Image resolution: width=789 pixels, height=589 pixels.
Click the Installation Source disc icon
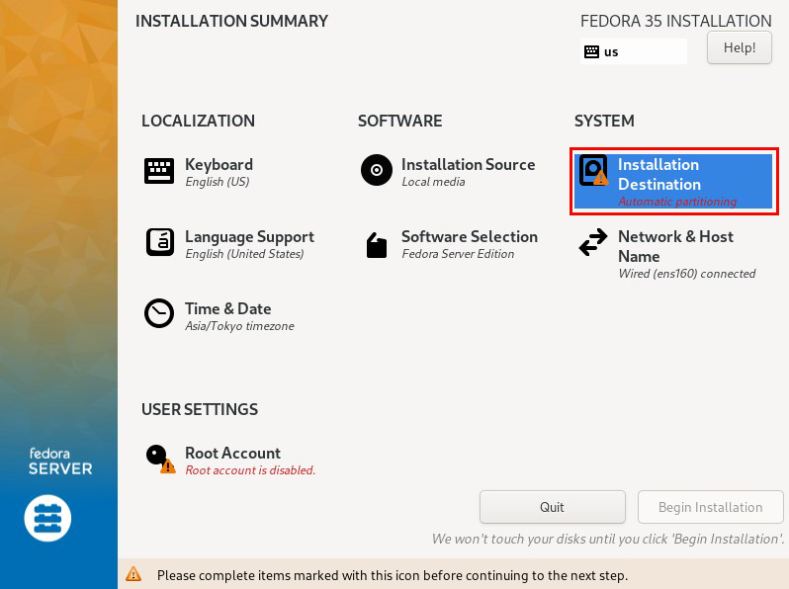(x=377, y=170)
